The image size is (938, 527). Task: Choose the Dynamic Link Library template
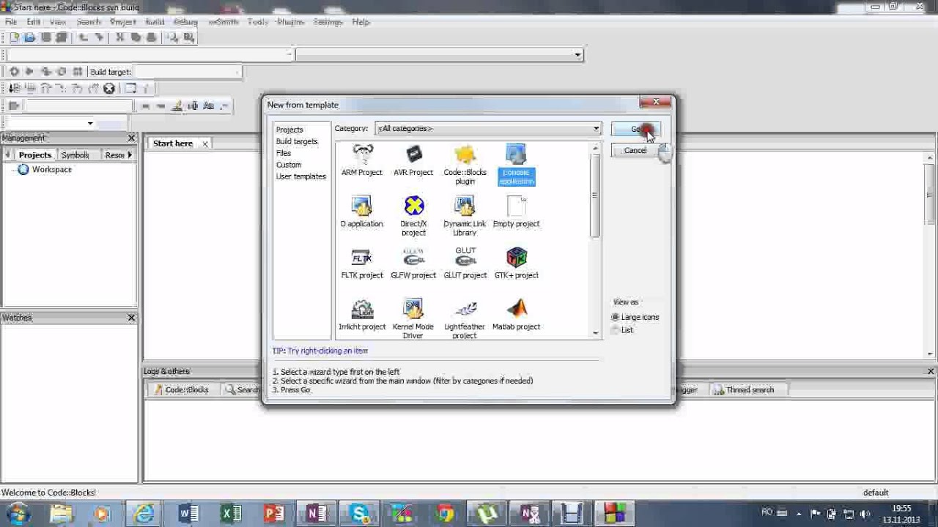click(465, 217)
